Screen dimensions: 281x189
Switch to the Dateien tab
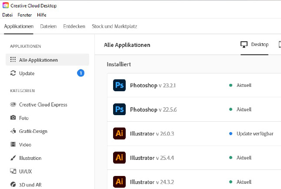[x=48, y=27]
